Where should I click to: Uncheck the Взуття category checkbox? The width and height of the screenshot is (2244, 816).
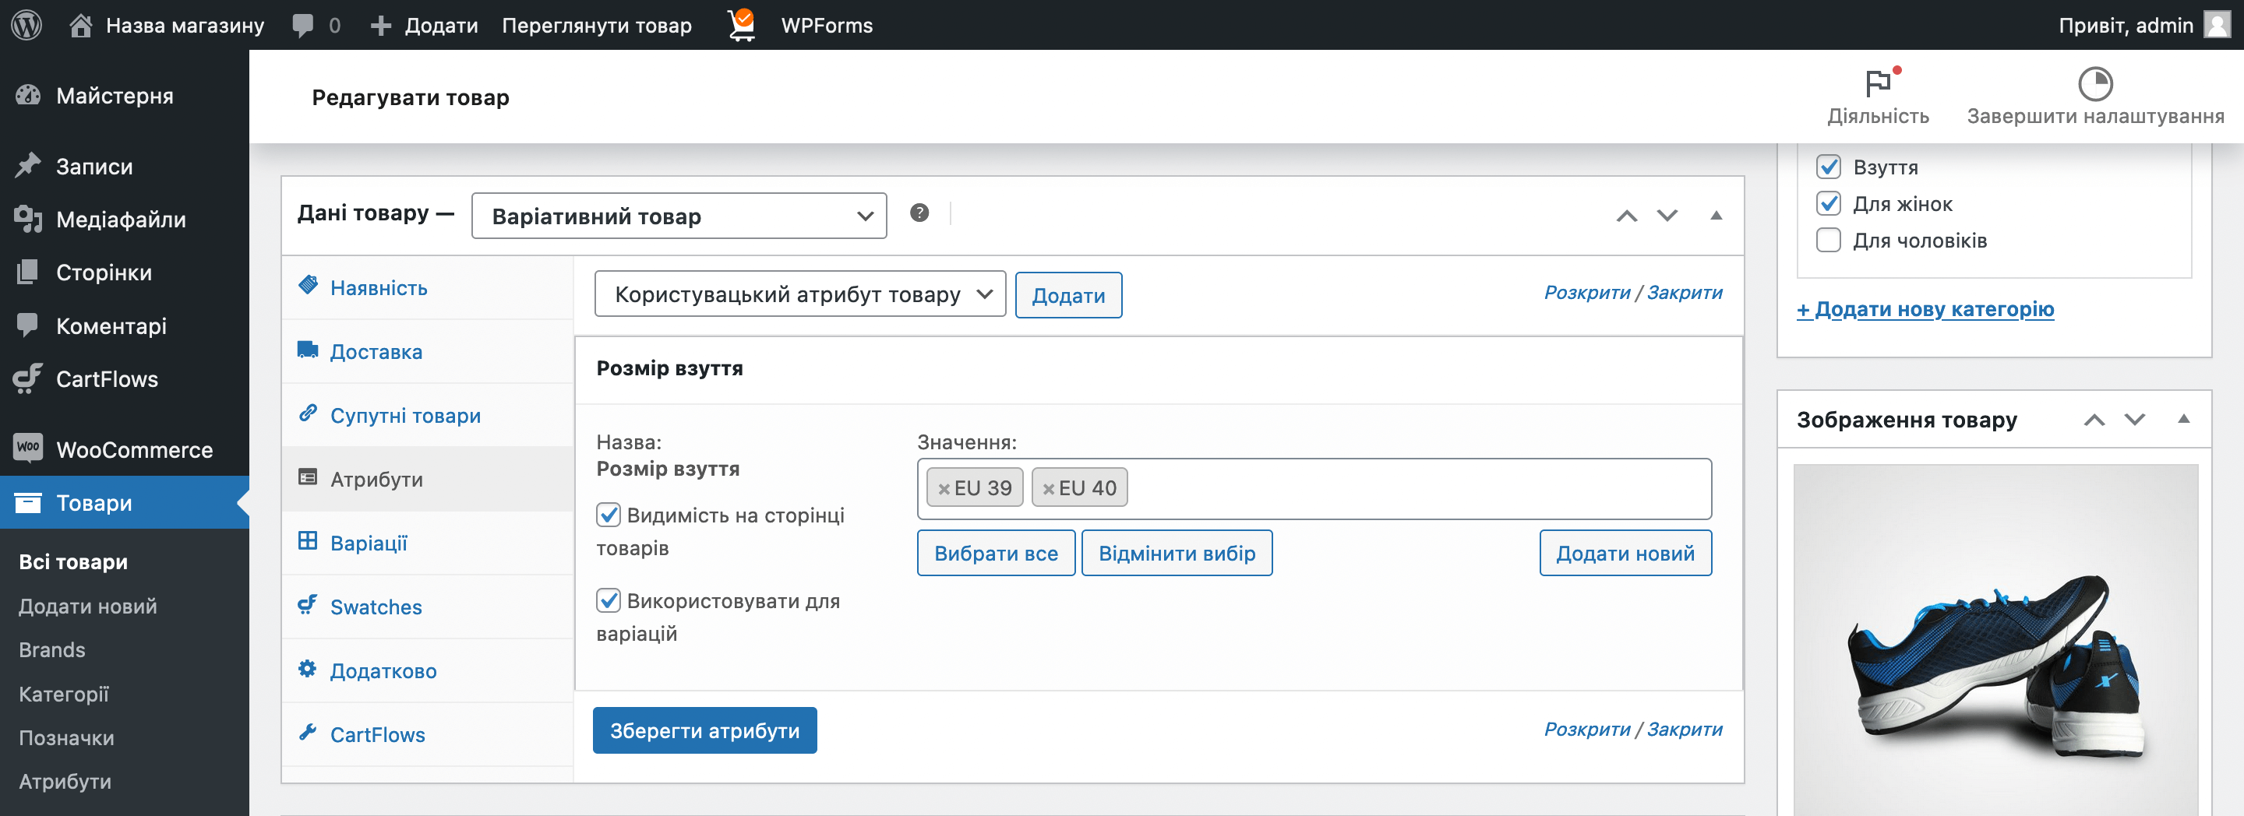(1829, 167)
